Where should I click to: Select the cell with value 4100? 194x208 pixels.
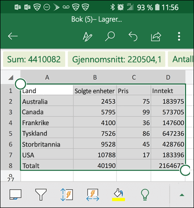[x=95, y=123]
